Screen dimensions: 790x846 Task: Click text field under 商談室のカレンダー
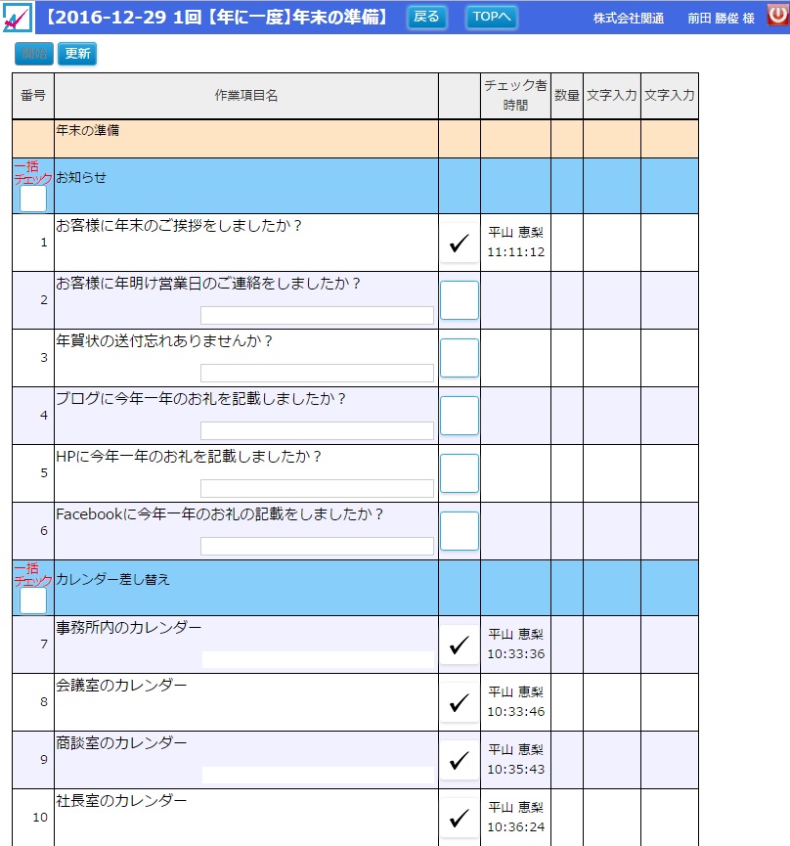318,776
